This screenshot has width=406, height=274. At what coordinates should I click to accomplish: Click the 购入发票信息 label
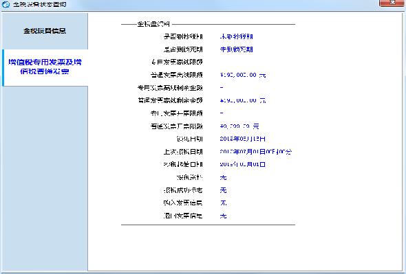coord(183,203)
